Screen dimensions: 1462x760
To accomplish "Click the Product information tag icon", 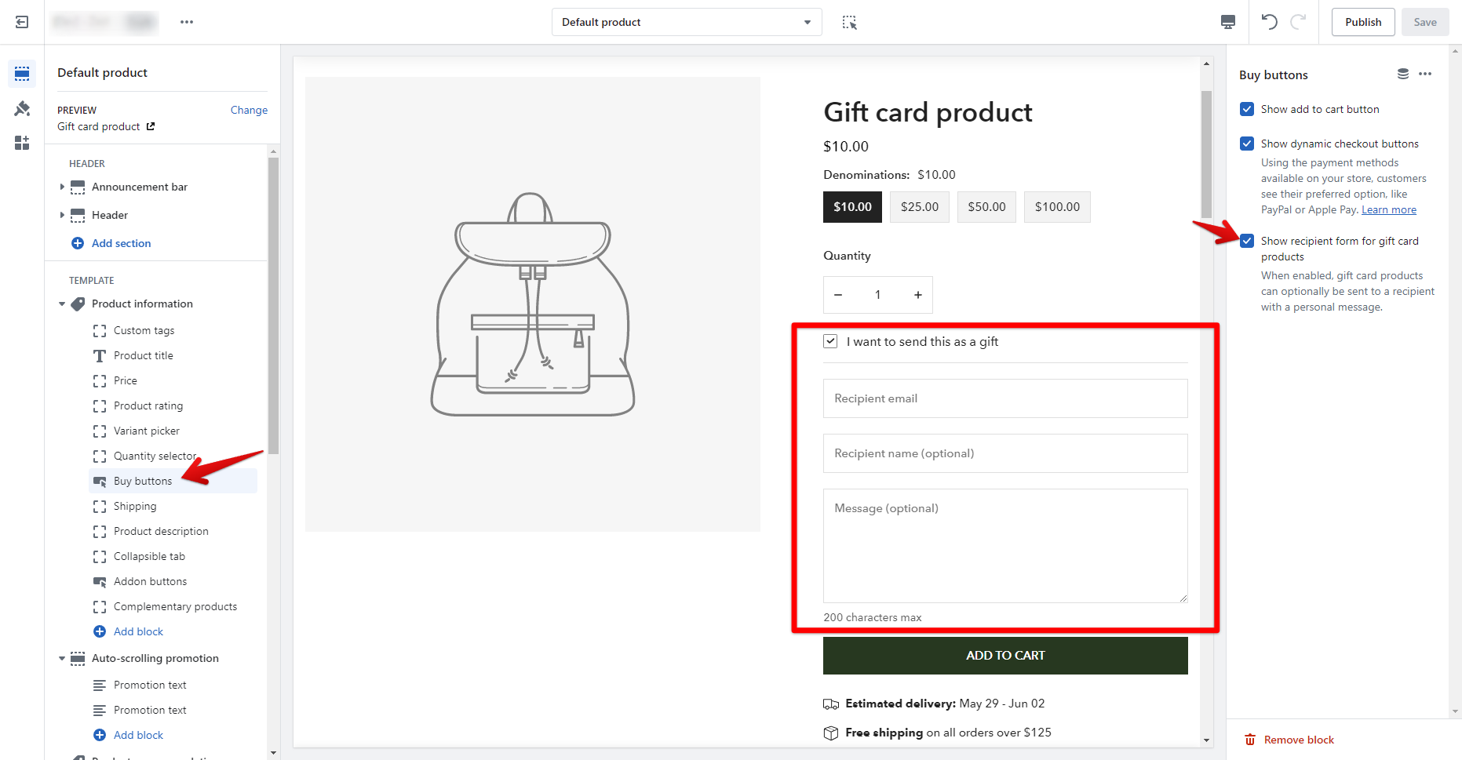I will click(x=78, y=304).
